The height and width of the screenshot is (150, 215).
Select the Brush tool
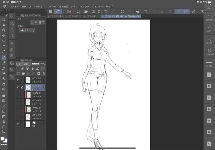tap(4, 68)
